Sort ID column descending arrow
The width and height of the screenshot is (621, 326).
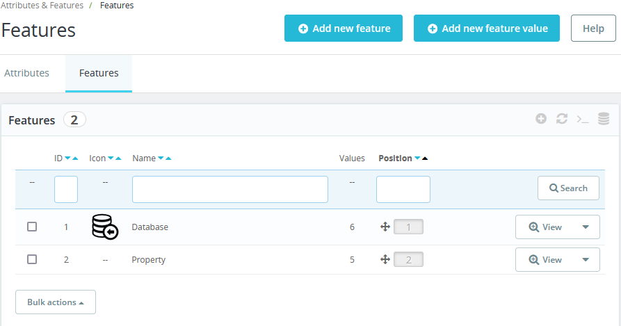67,158
